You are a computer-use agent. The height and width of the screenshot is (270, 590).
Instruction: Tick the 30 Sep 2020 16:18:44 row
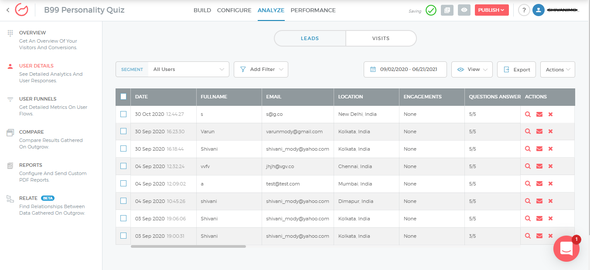123,148
